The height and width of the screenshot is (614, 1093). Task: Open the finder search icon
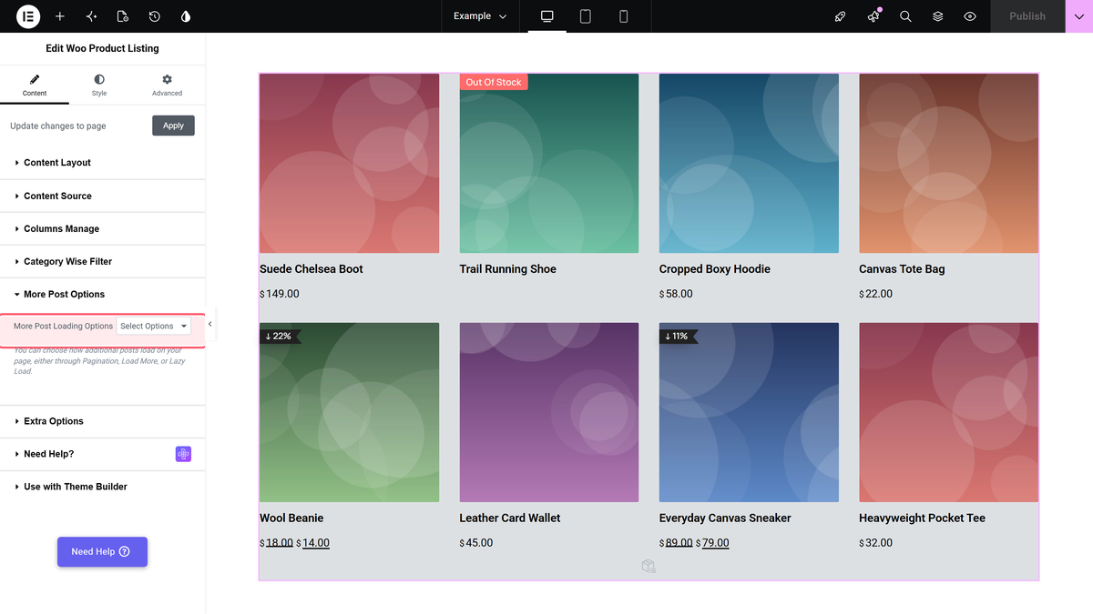click(905, 16)
